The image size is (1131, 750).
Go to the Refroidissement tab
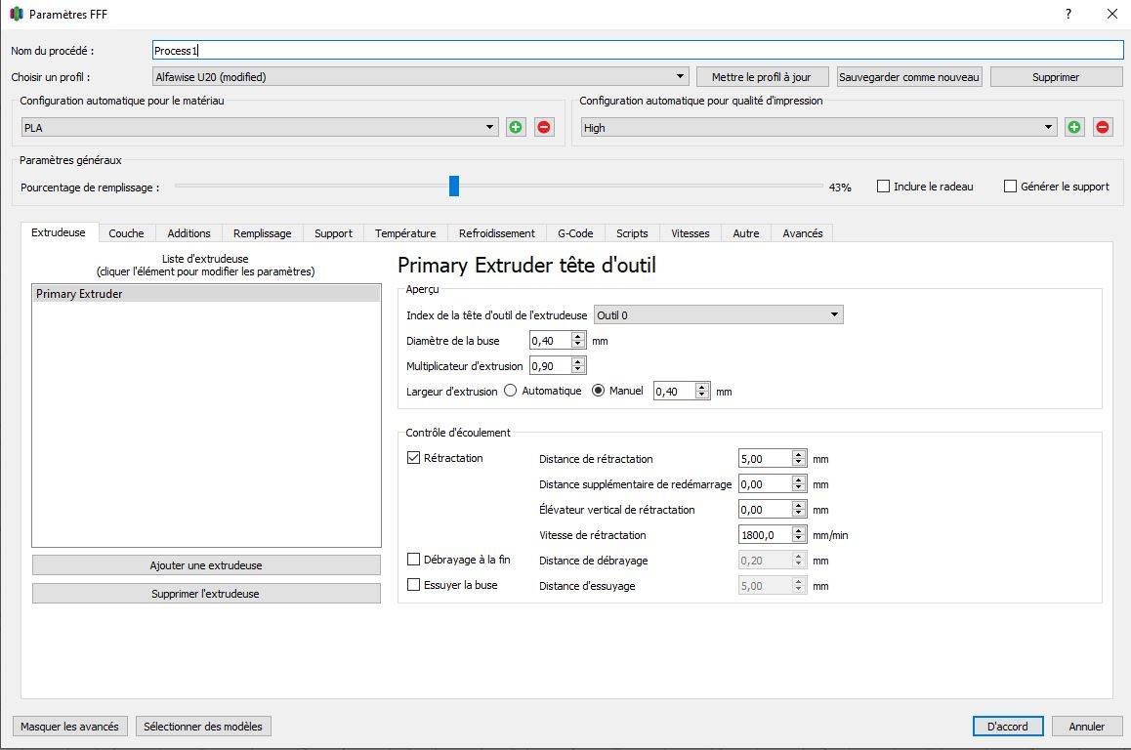[497, 233]
